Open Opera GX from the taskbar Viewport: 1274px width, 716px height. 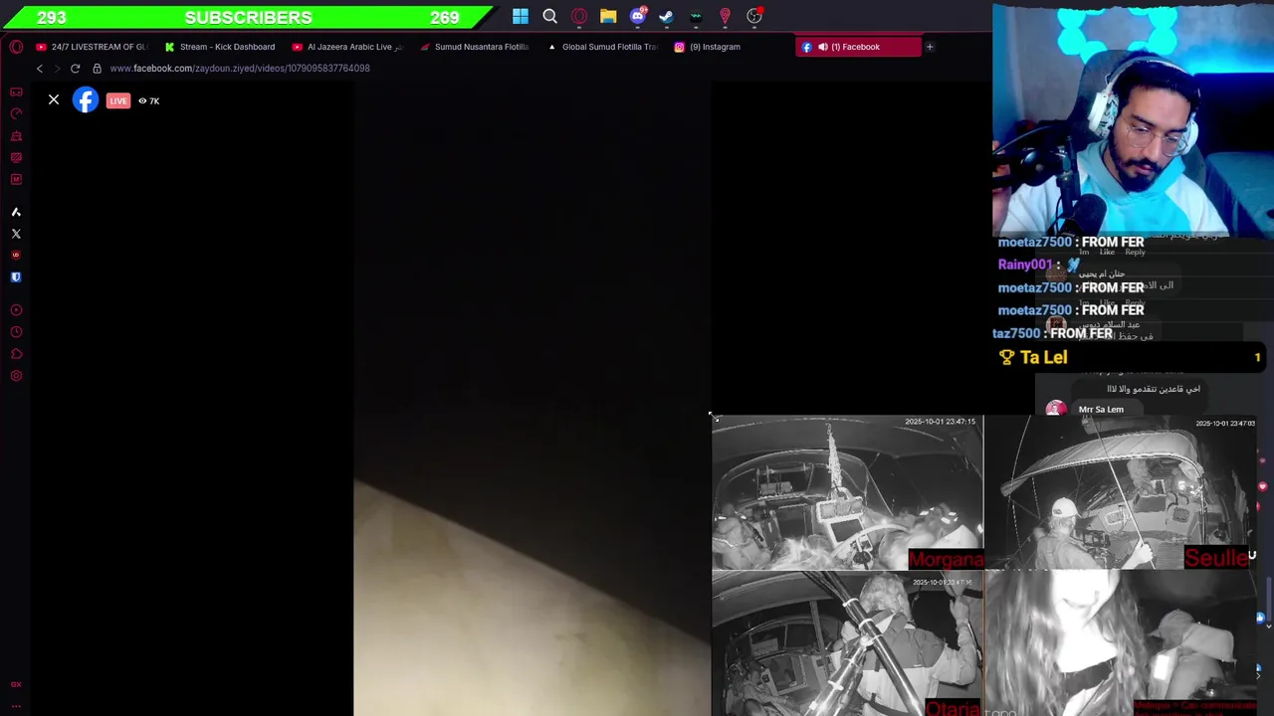tap(579, 16)
